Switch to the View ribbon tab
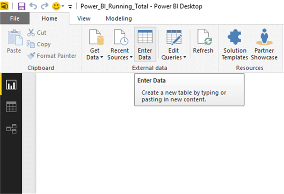284x194 pixels. pyautogui.click(x=84, y=19)
